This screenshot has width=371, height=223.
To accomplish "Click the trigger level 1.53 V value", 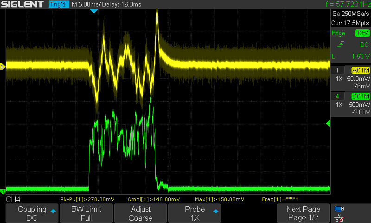I will (360, 56).
